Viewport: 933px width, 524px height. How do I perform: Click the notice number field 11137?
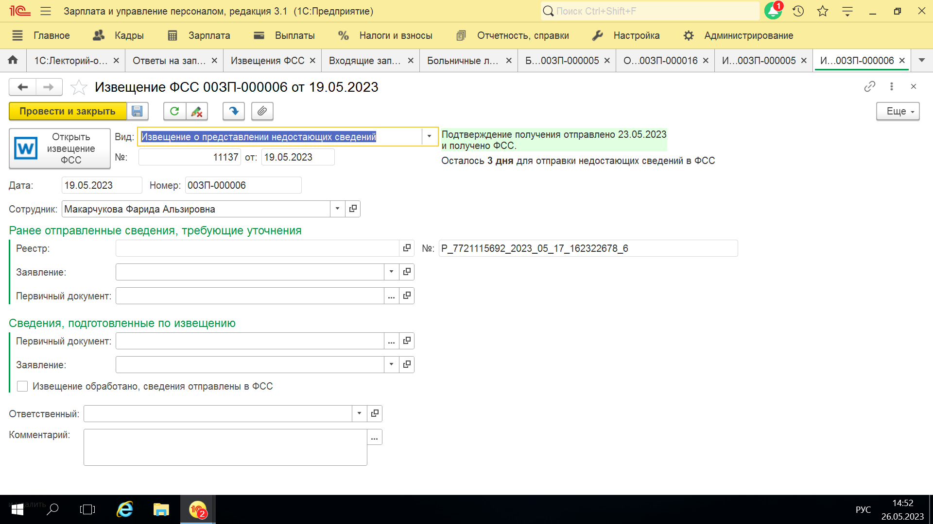(190, 157)
